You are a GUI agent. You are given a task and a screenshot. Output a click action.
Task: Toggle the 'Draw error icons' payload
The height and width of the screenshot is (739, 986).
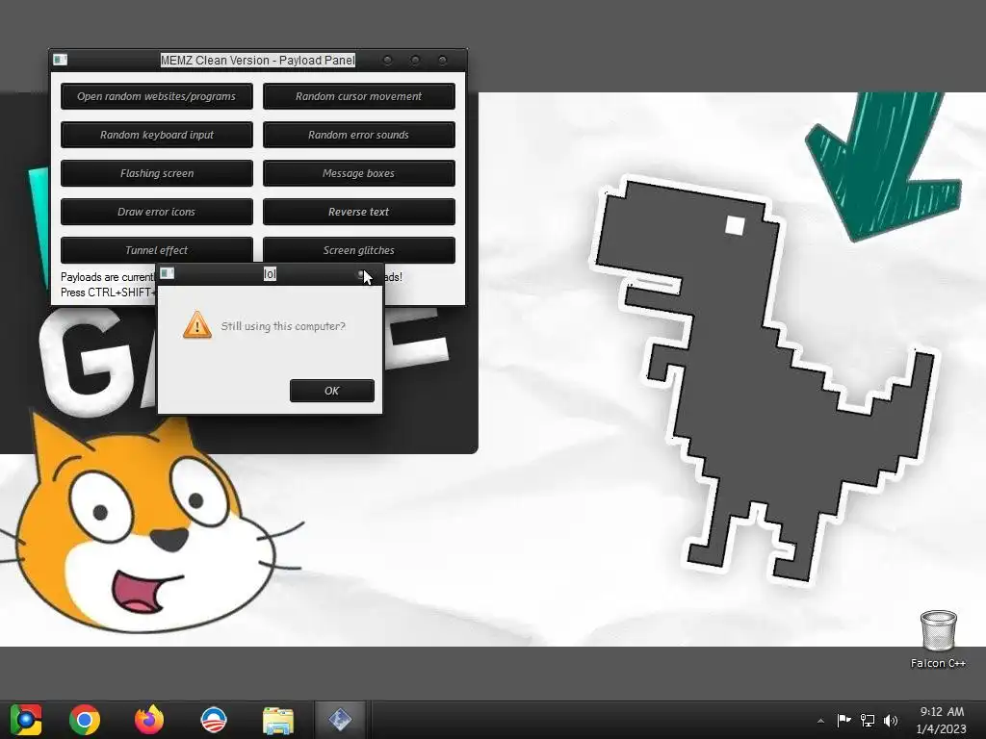click(157, 212)
